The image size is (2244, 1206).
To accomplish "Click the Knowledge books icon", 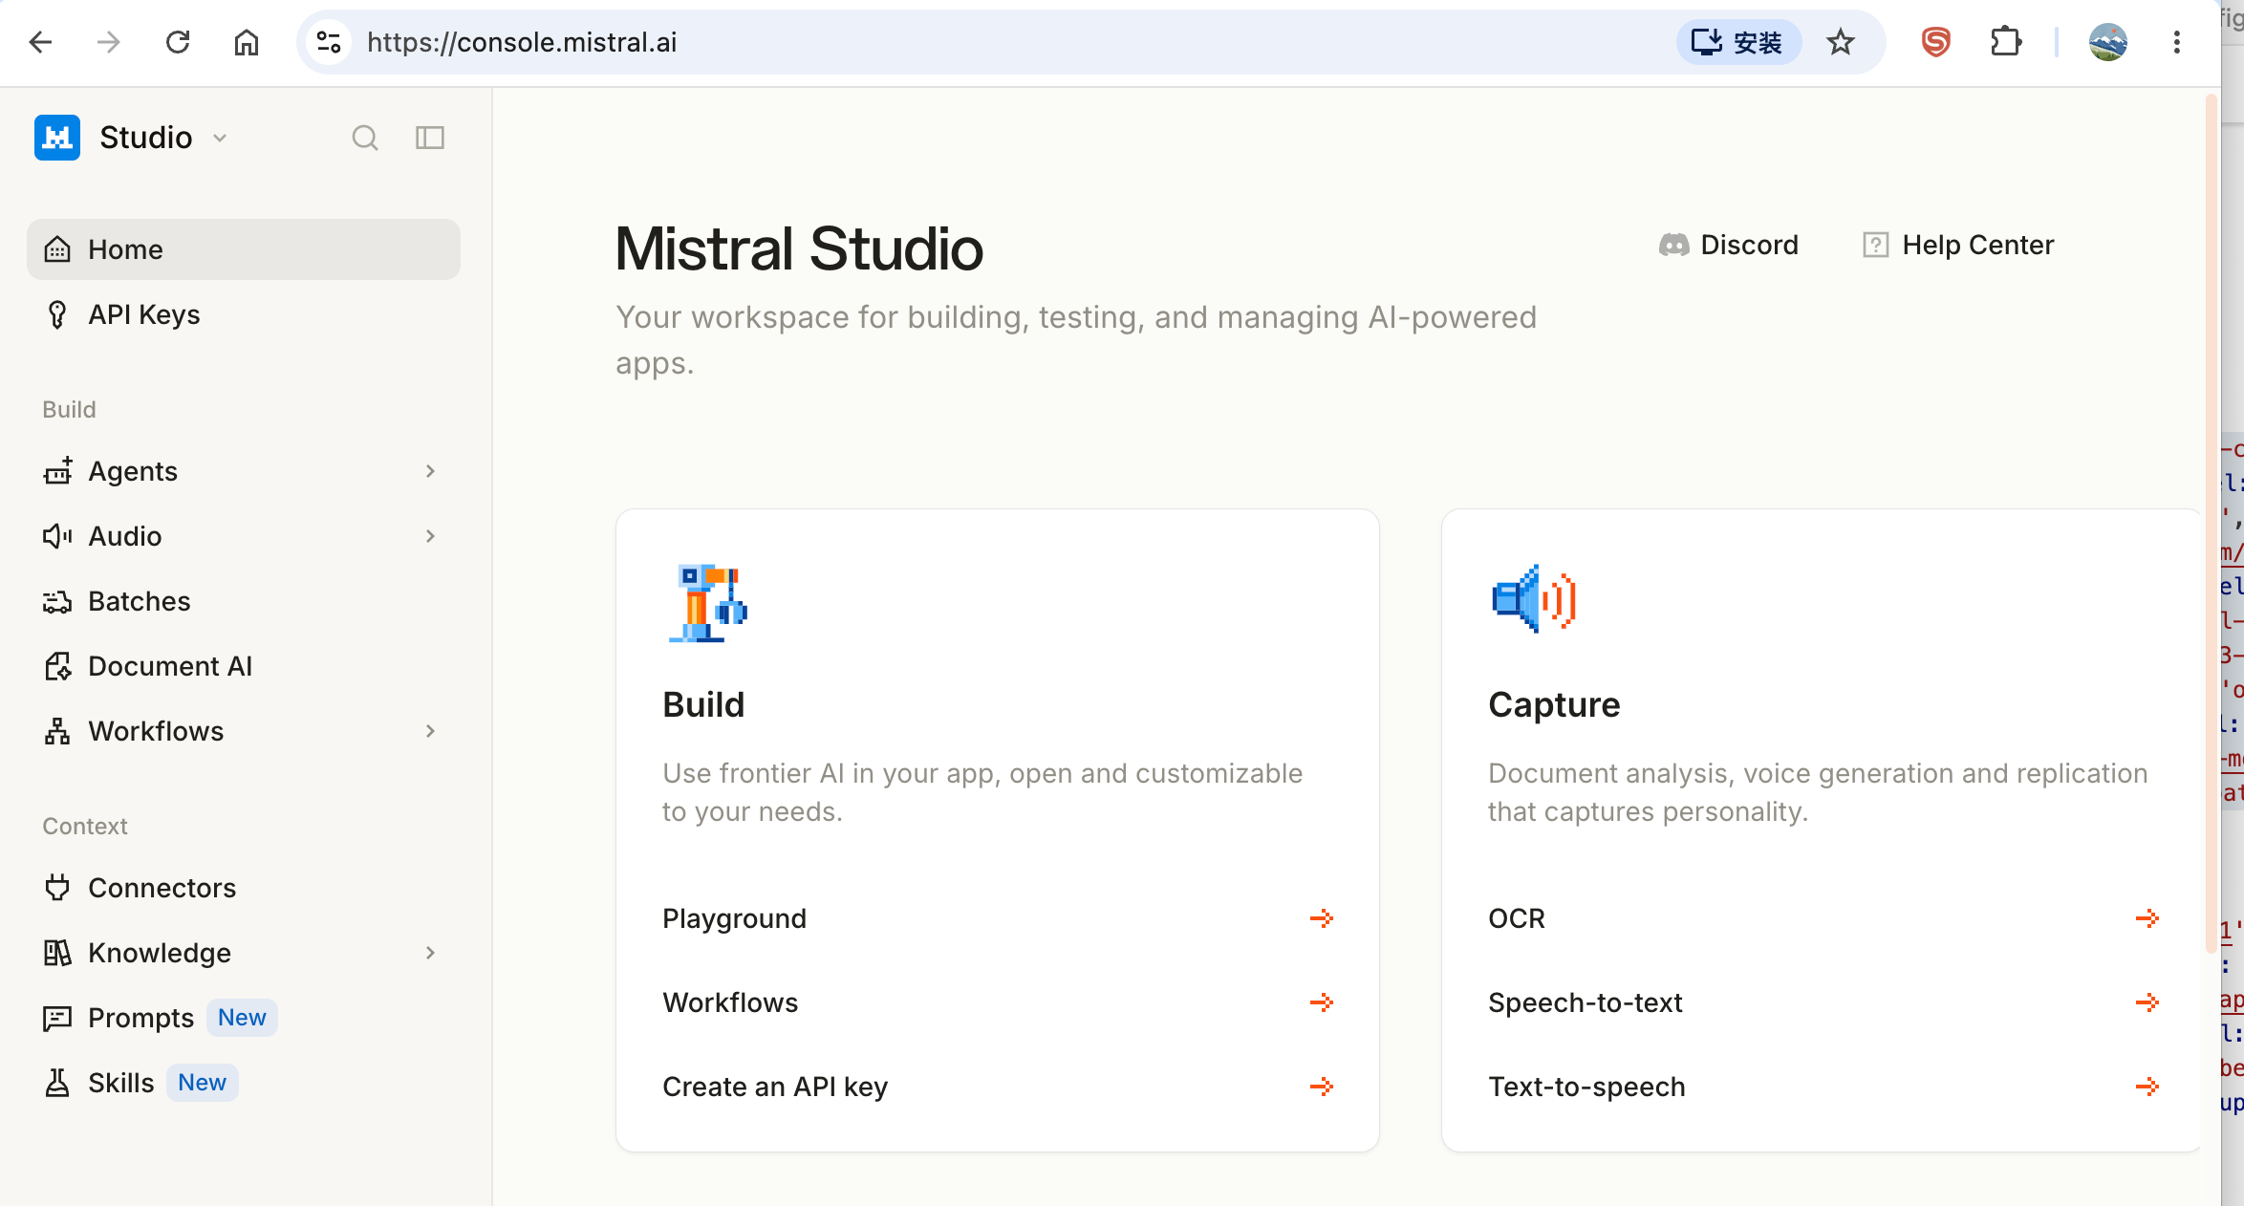I will [57, 953].
